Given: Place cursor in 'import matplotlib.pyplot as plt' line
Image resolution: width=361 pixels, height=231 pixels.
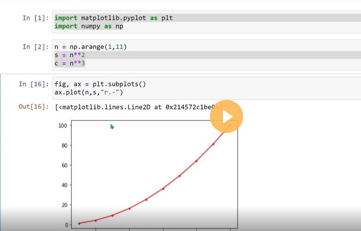Looking at the screenshot, I should (x=113, y=18).
